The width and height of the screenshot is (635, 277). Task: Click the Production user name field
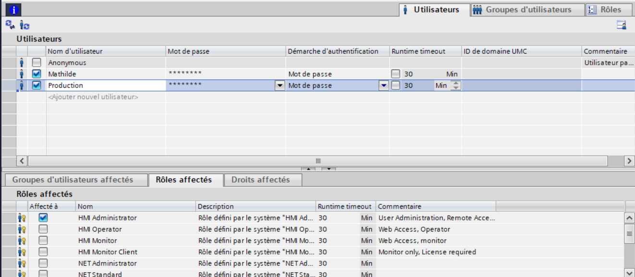(x=106, y=86)
